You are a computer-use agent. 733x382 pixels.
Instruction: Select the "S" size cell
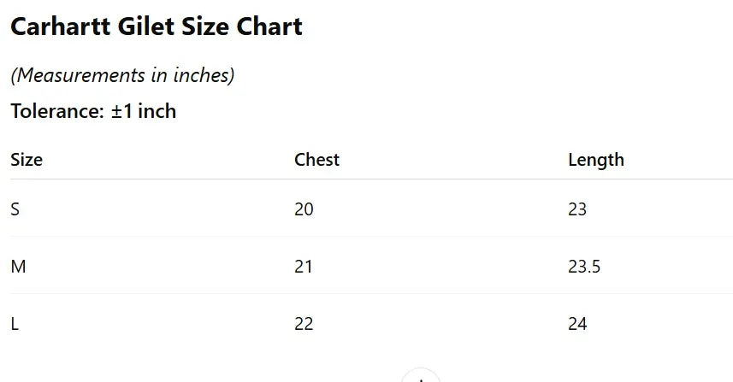[15, 209]
